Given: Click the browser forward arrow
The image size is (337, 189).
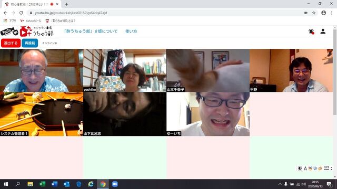Looking at the screenshot, I should 13,13.
